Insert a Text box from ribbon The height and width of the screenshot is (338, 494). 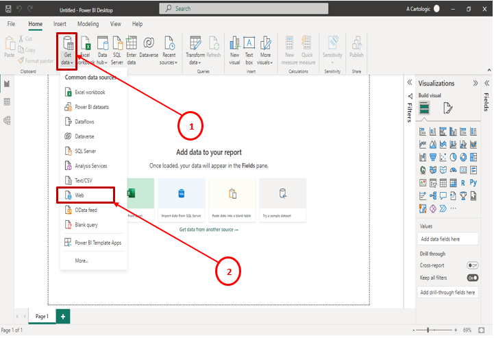click(249, 51)
